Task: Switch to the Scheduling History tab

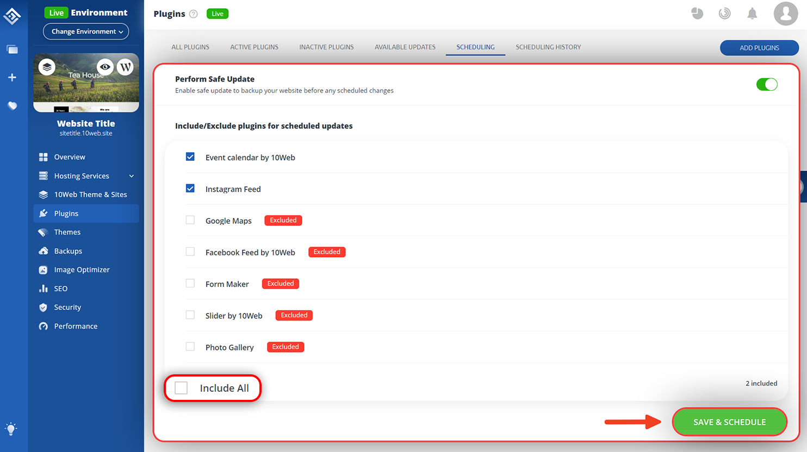Action: [548, 47]
